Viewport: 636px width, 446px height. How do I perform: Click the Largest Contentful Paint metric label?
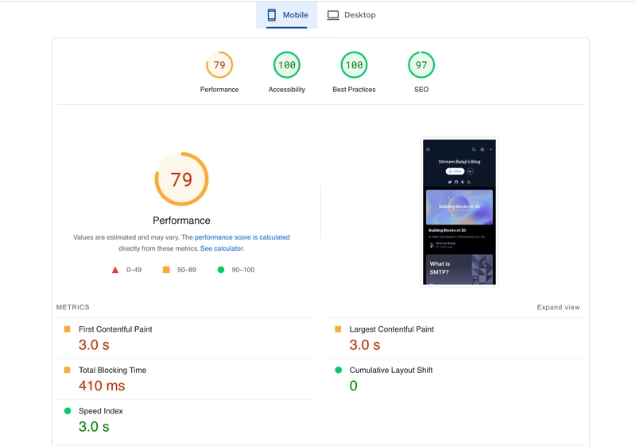point(391,329)
